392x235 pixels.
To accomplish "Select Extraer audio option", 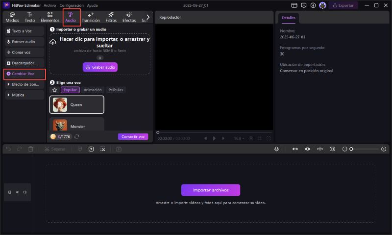I will [x=24, y=42].
